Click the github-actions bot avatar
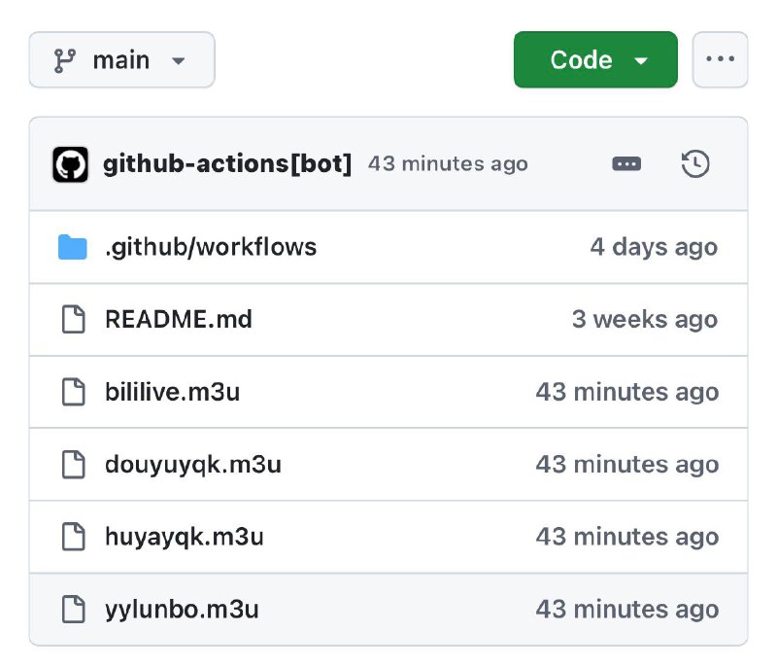777x667 pixels. tap(70, 164)
